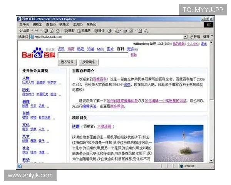Image resolution: width=231 pixels, height=185 pixels.
Task: Switch to the 网页 tab link
Action: coord(71,49)
